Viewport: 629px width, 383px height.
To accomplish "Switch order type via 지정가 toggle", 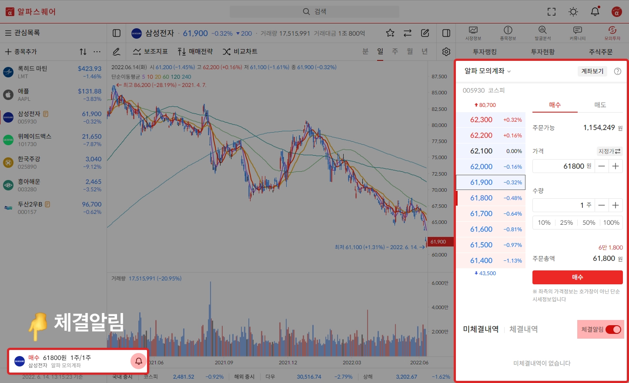I will point(609,151).
